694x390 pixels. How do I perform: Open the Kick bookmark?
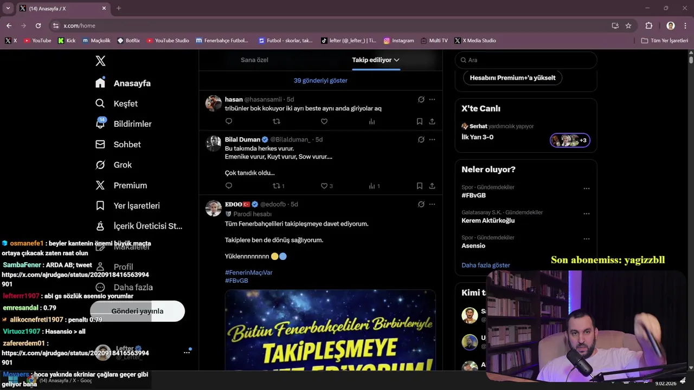tap(67, 41)
